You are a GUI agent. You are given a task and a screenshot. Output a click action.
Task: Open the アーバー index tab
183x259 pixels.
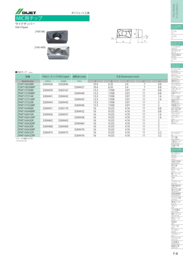tap(177, 117)
